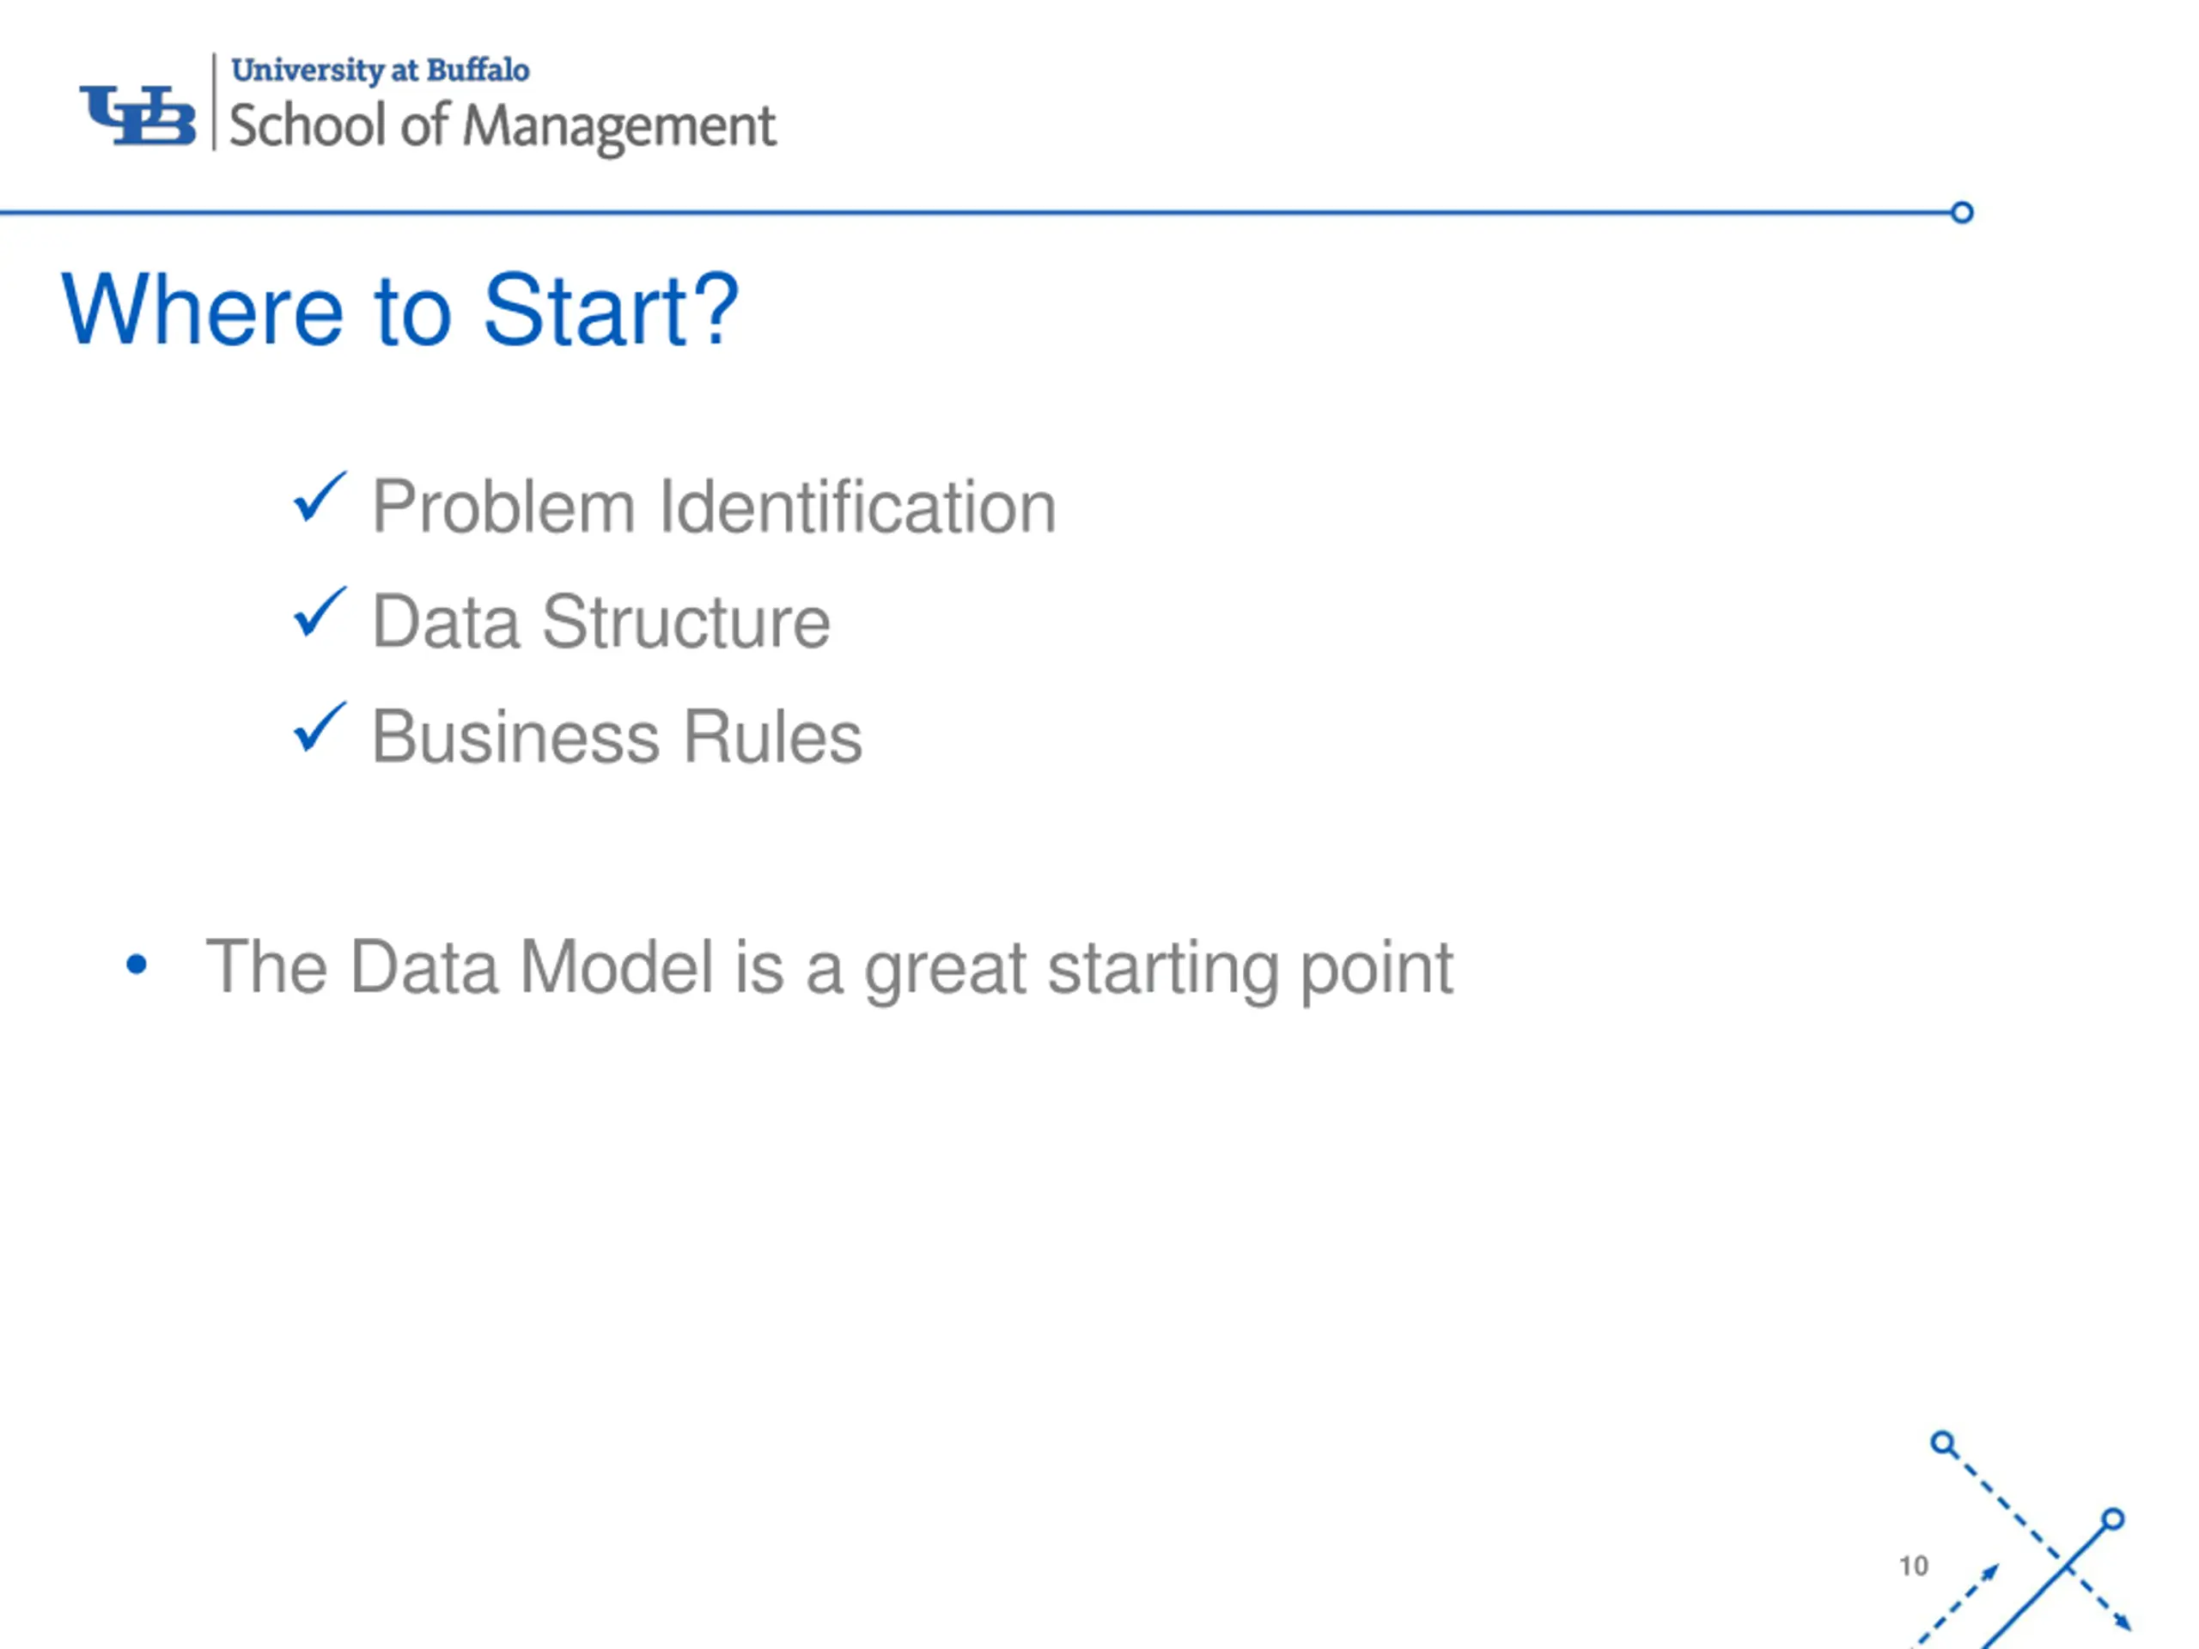Viewport: 2199px width, 1649px height.
Task: Click vertical divider next to UB logo
Action: [x=214, y=101]
